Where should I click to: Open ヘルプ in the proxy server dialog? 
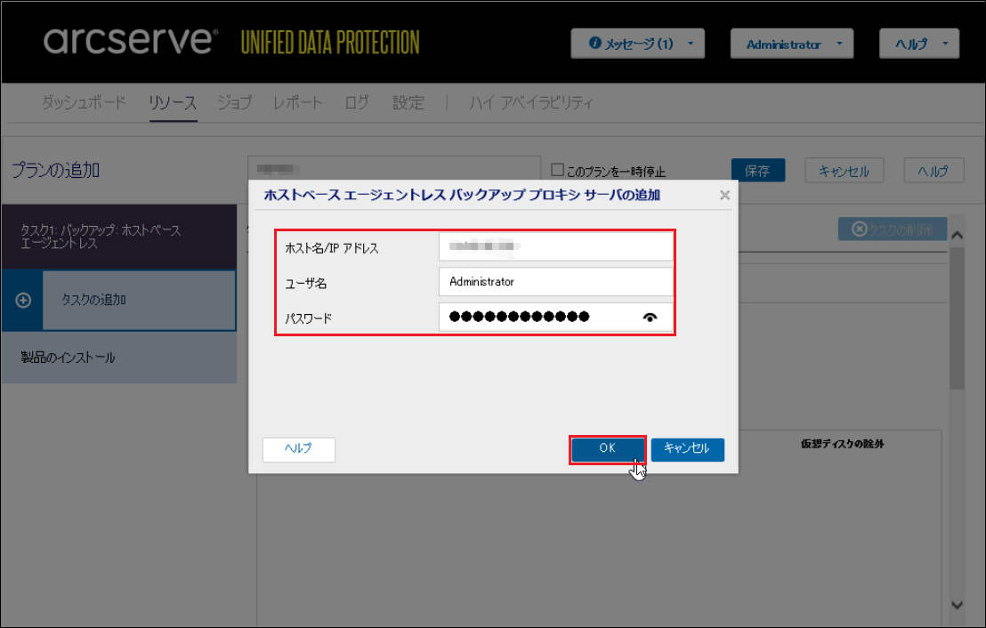299,449
